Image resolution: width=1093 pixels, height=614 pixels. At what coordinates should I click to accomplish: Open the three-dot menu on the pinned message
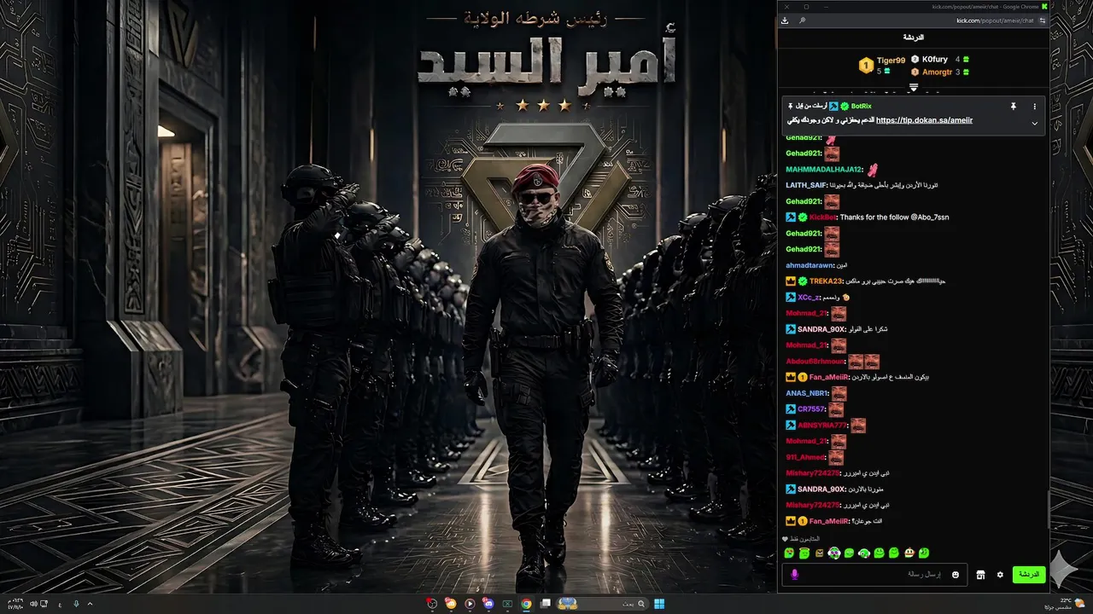tap(1034, 107)
